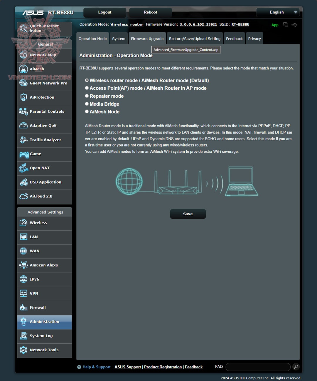Click the Firewall flame icon
The height and width of the screenshot is (381, 317).
23,307
